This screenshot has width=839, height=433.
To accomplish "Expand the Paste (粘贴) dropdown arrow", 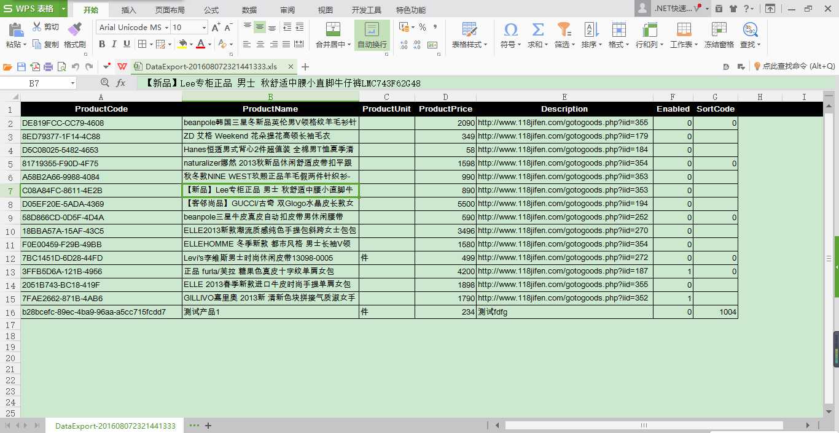I will click(x=25, y=45).
